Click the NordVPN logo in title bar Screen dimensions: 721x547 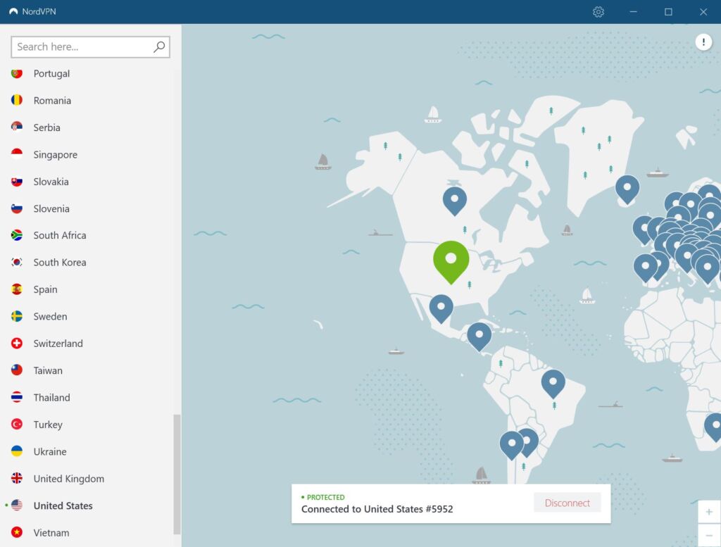pos(13,11)
